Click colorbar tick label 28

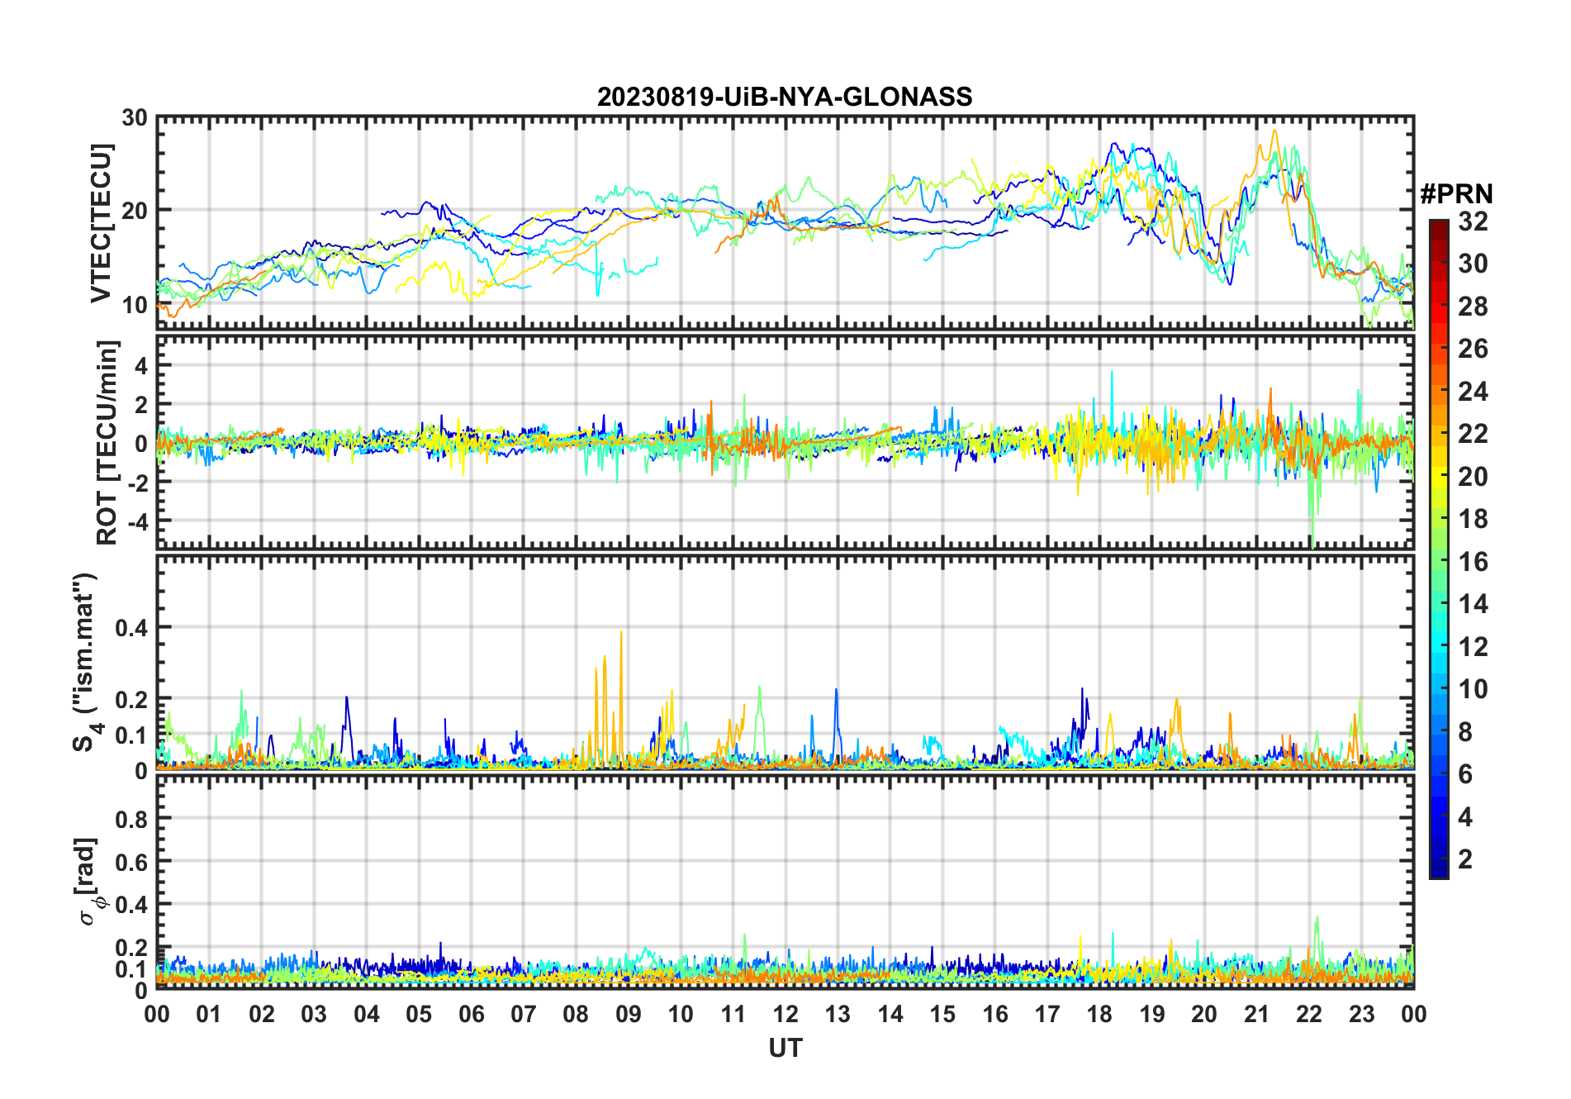click(x=1473, y=307)
